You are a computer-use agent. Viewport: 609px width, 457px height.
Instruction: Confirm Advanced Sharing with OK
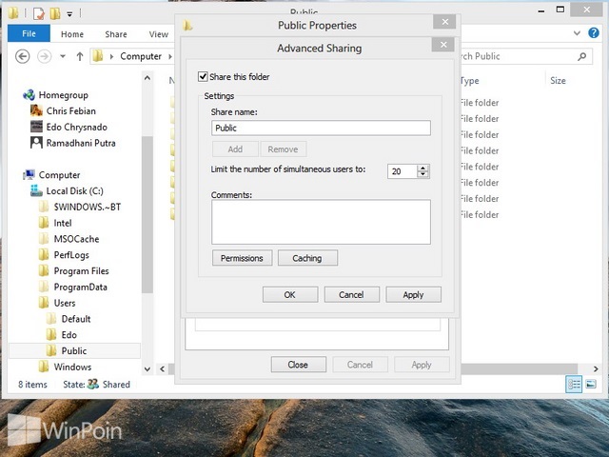pos(289,294)
